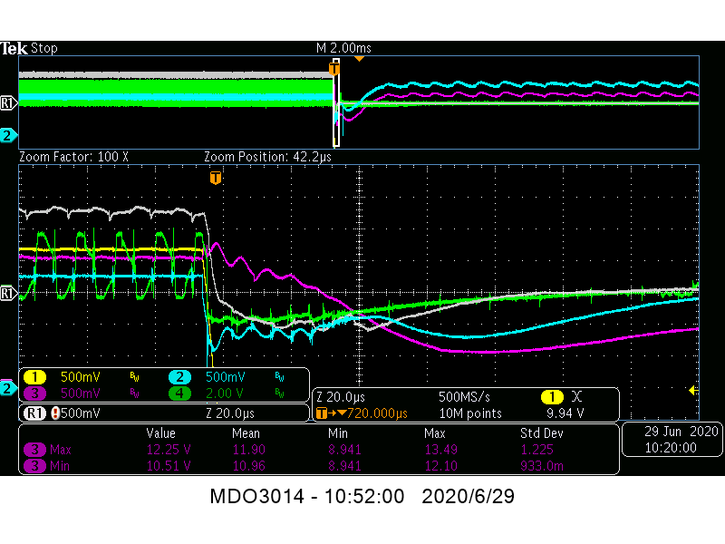The width and height of the screenshot is (725, 544).
Task: Click the M 2.00ms timebase readout
Action: [343, 48]
